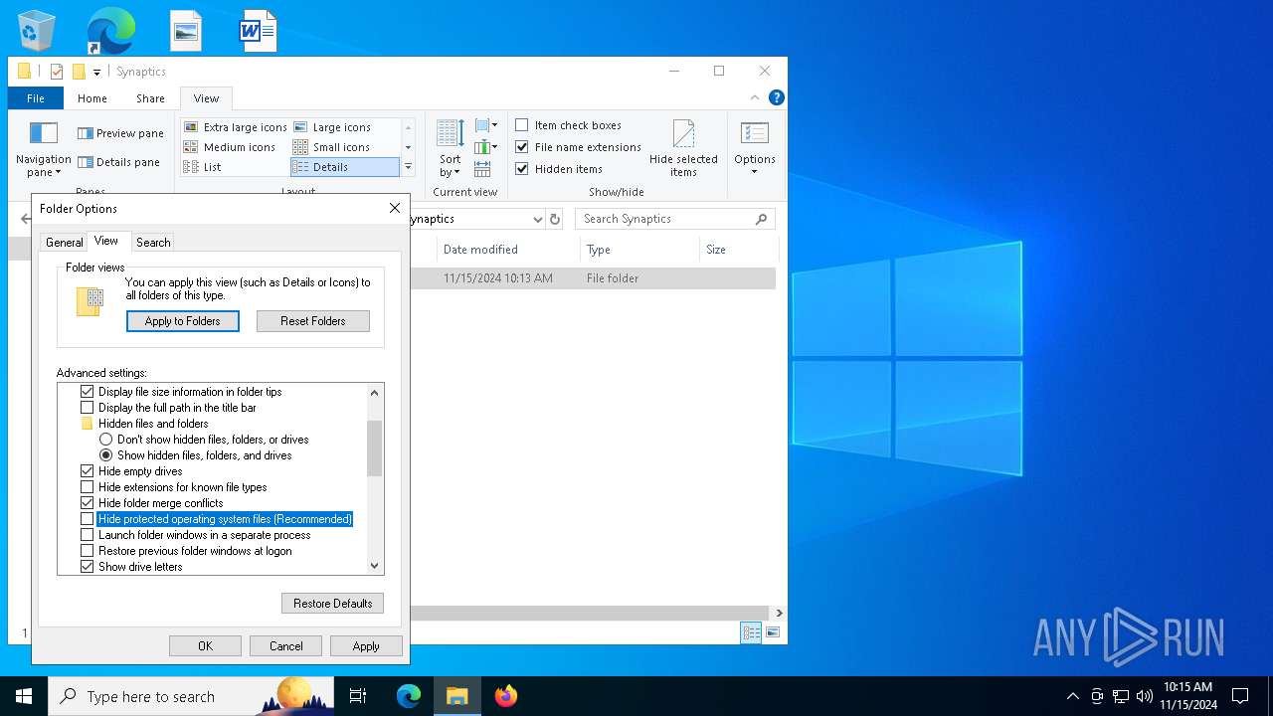Open the Sort by menu icon
1273x716 pixels.
click(450, 133)
